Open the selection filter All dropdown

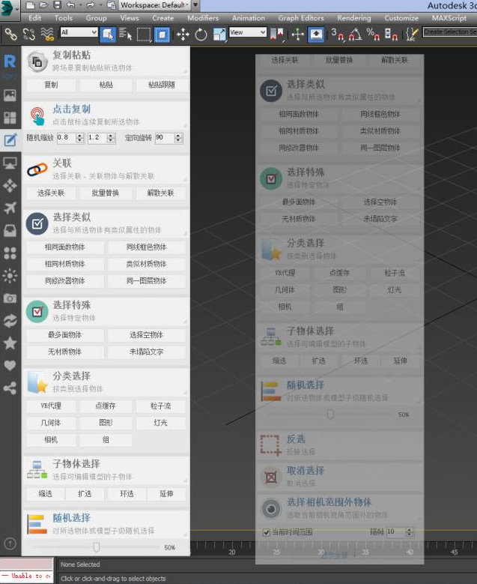79,32
